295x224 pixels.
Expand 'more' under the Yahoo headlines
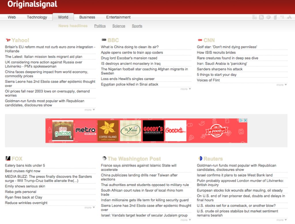90,110
